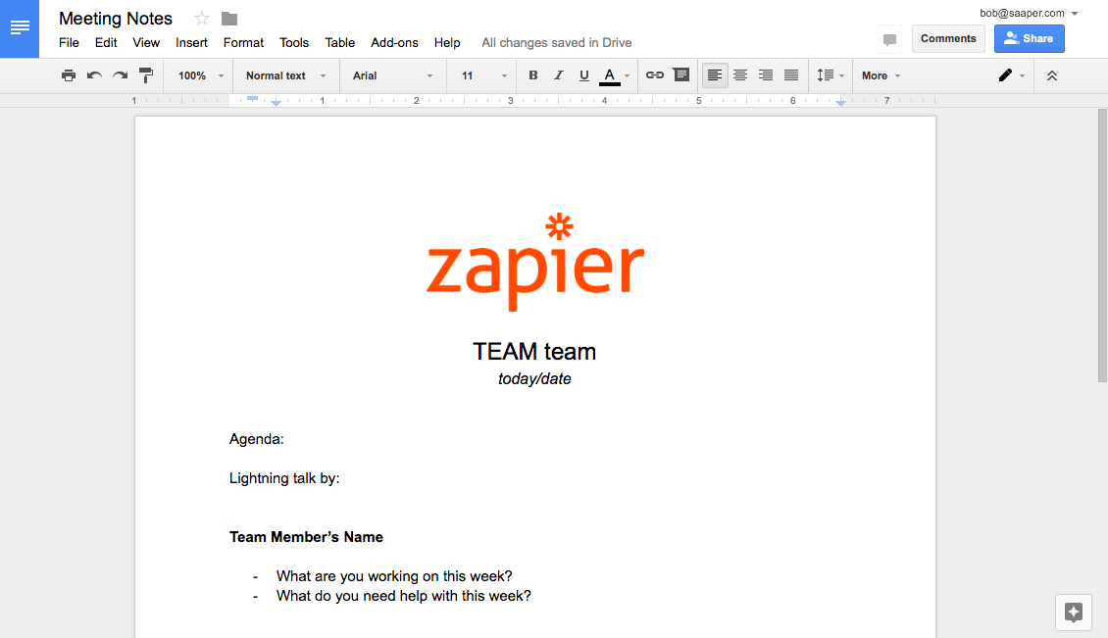Hide the menus with the chevron icon

coord(1051,75)
